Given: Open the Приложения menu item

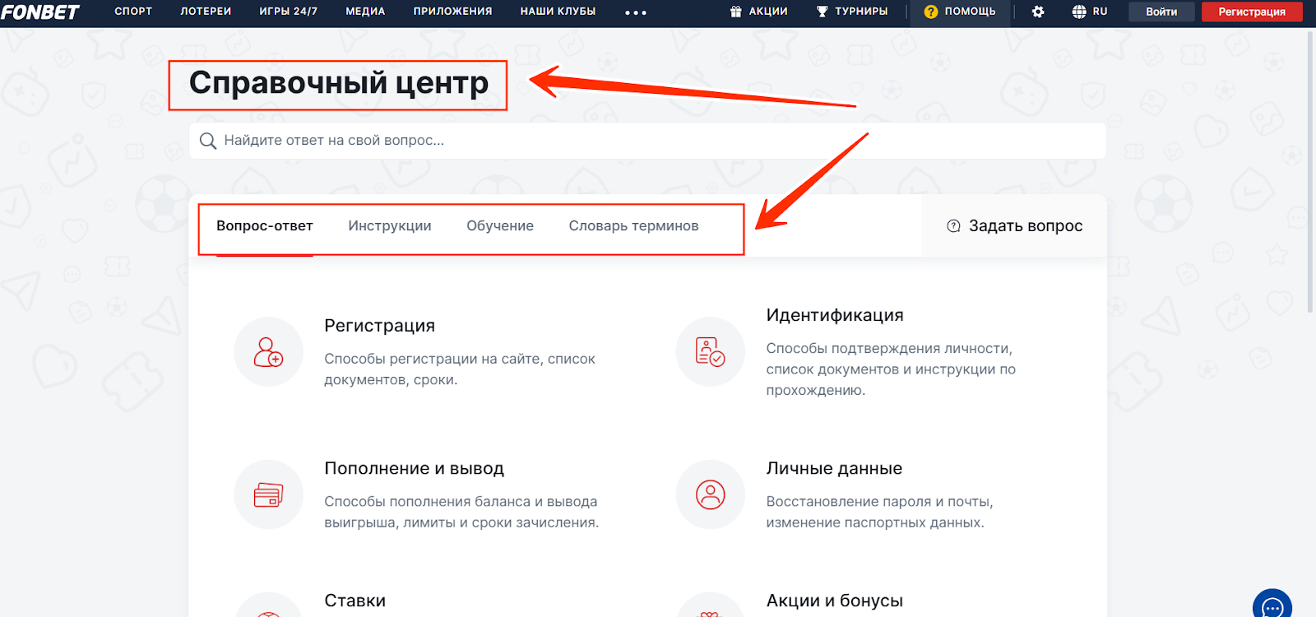Looking at the screenshot, I should coord(452,12).
